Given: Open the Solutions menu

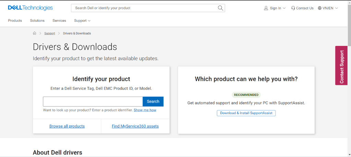Looking at the screenshot, I should pyautogui.click(x=37, y=21).
